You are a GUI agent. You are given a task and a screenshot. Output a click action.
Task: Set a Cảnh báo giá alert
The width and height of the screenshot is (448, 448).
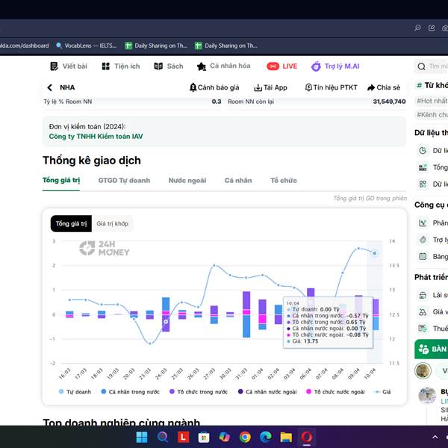pos(214,87)
